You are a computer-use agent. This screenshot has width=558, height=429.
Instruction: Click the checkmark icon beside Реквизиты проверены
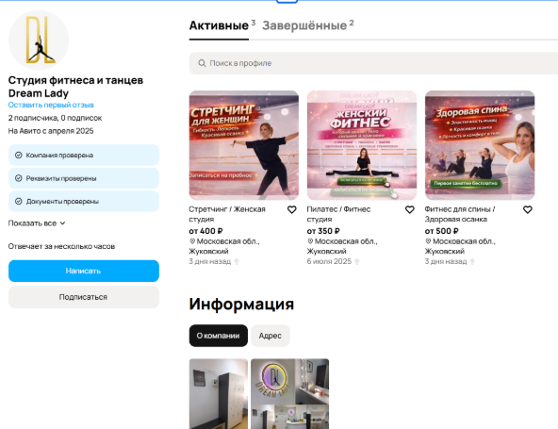click(19, 178)
